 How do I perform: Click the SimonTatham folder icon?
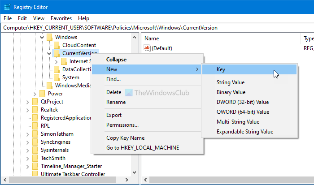coord(35,134)
